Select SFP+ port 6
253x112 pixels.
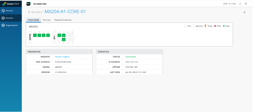pos(72,35)
